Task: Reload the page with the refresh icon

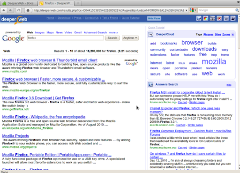Action: pyautogui.click(x=19, y=10)
